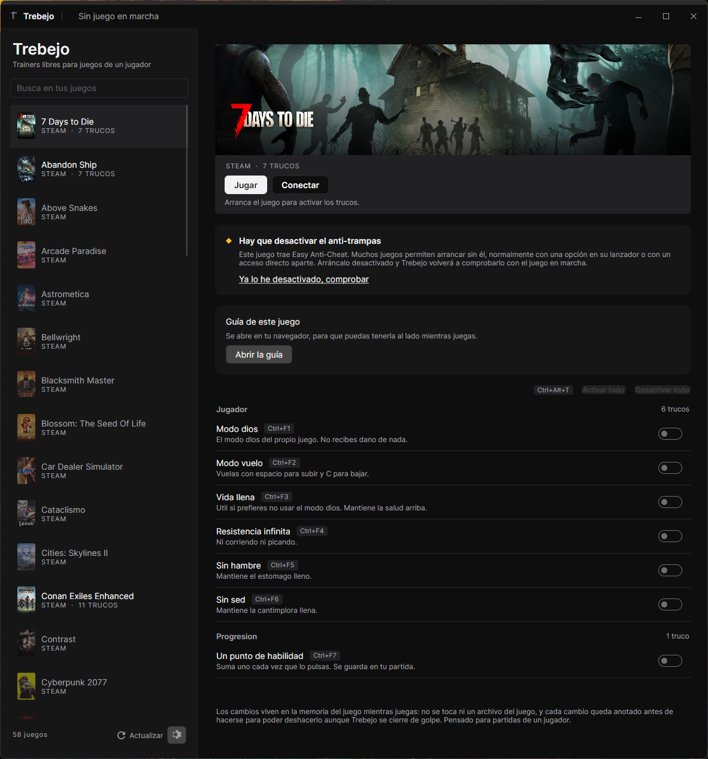Switch on Sin hambre cheat
The image size is (708, 759).
(670, 570)
